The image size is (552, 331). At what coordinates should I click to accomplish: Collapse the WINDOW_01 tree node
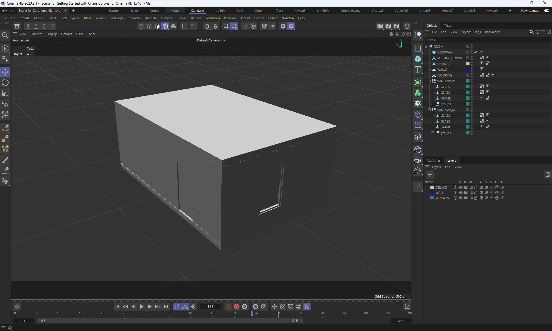tap(430, 81)
